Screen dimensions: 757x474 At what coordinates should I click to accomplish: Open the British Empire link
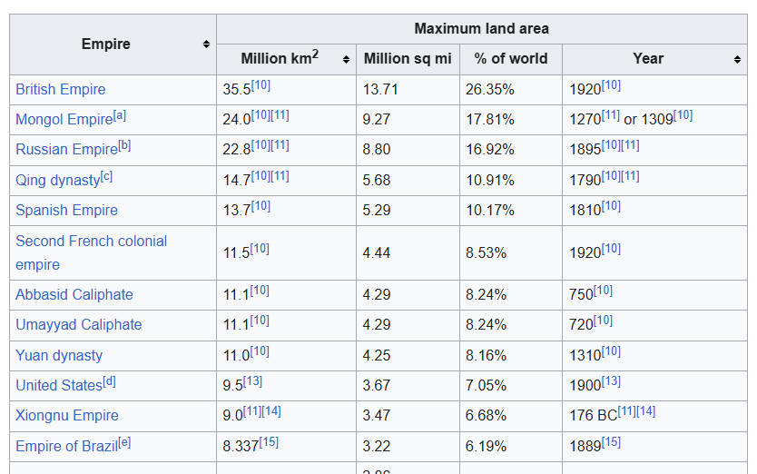click(x=60, y=89)
